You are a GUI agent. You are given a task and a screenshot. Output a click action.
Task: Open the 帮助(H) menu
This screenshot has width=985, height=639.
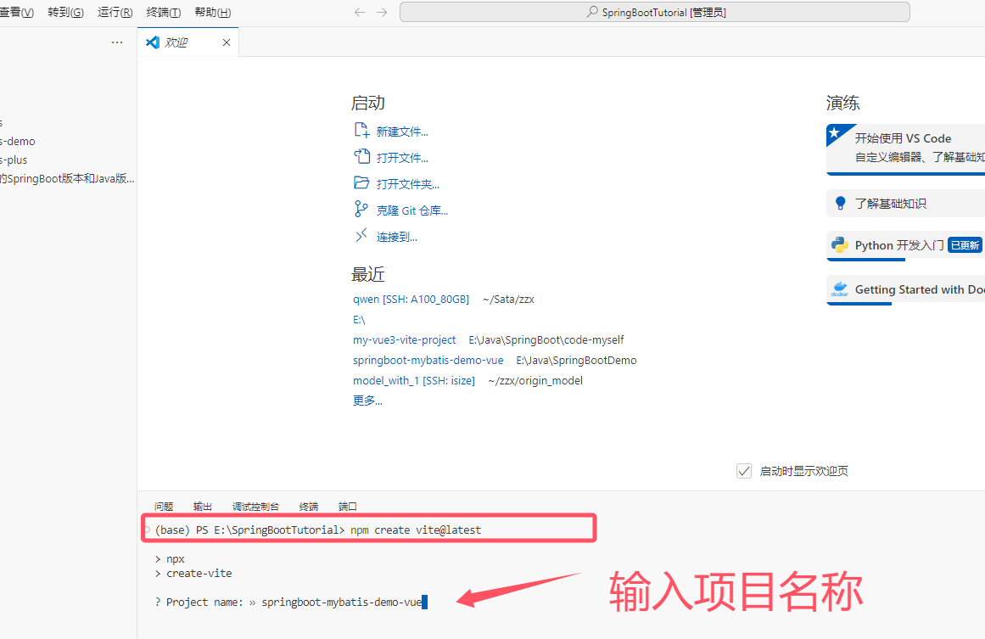[213, 12]
